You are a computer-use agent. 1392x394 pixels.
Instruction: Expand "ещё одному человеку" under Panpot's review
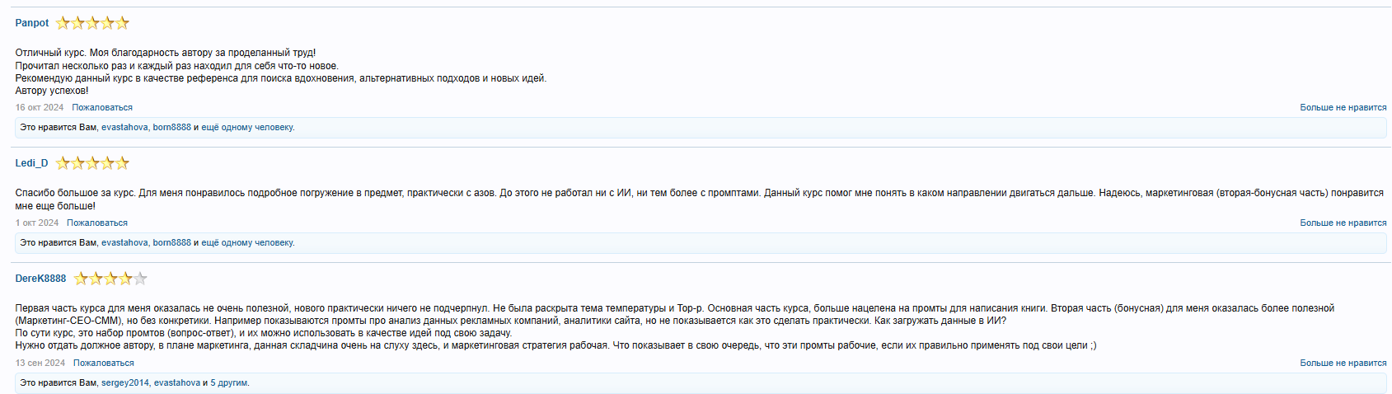pos(247,128)
